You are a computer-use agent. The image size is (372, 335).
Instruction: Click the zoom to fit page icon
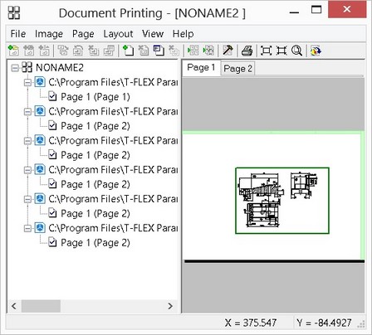pyautogui.click(x=266, y=51)
